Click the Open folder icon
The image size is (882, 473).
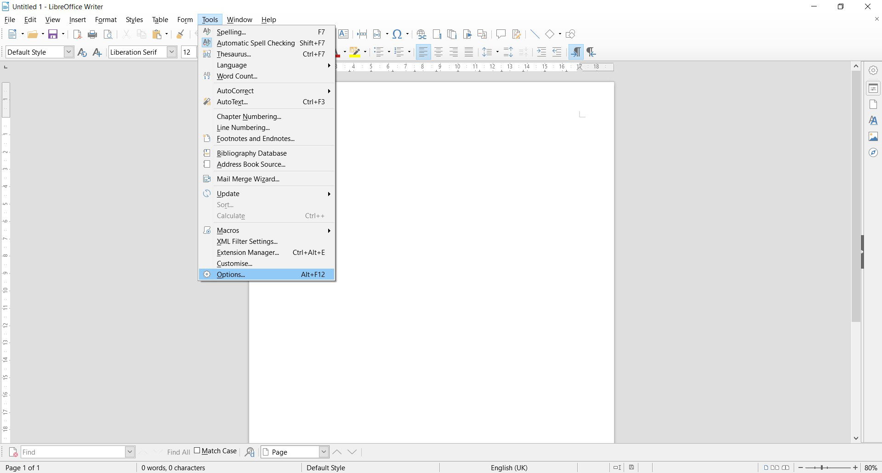[32, 34]
